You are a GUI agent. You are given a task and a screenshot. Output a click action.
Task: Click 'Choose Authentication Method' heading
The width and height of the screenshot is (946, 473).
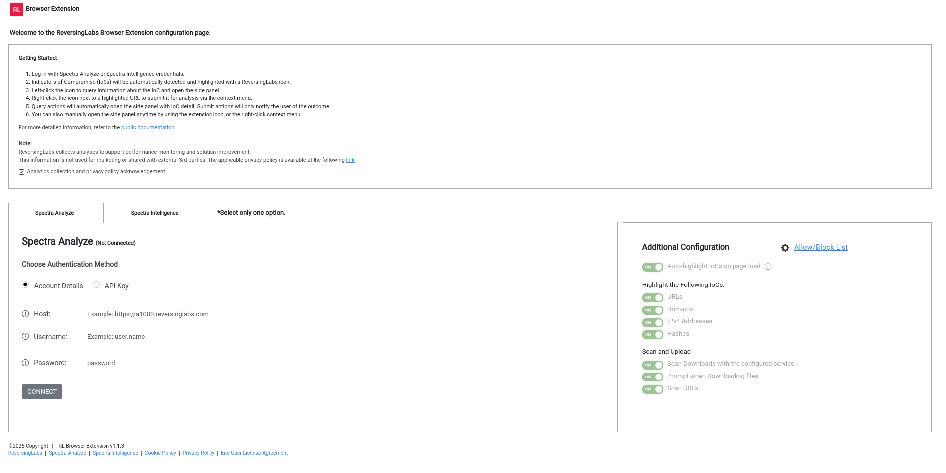point(70,264)
